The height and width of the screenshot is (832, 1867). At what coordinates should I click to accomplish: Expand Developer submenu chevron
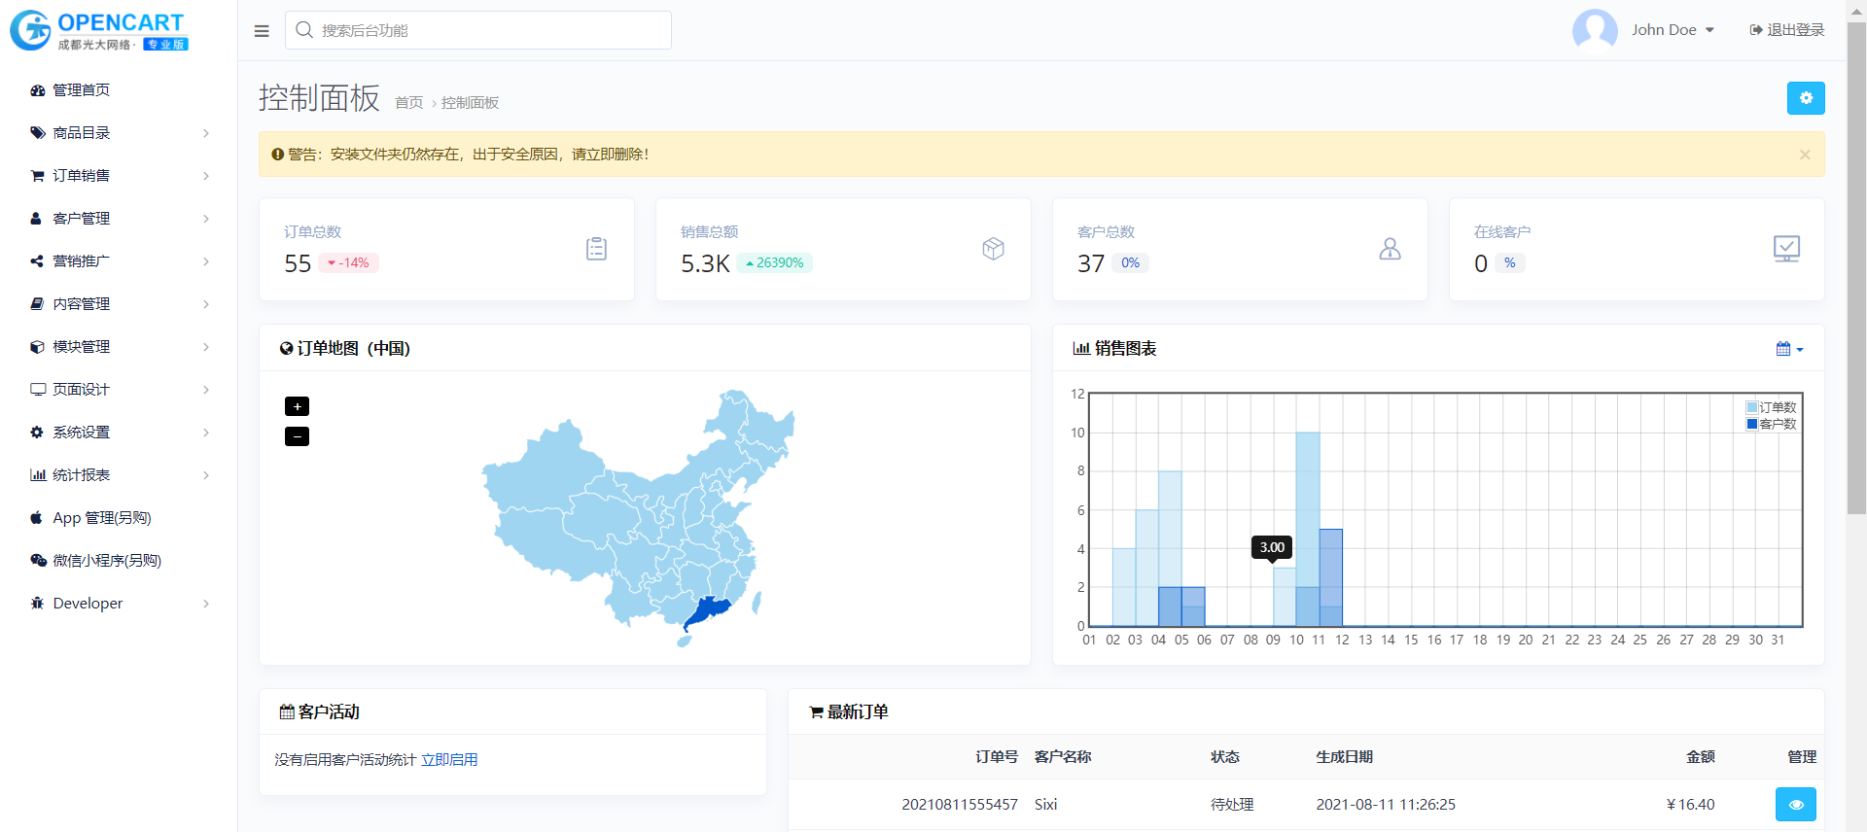206,604
